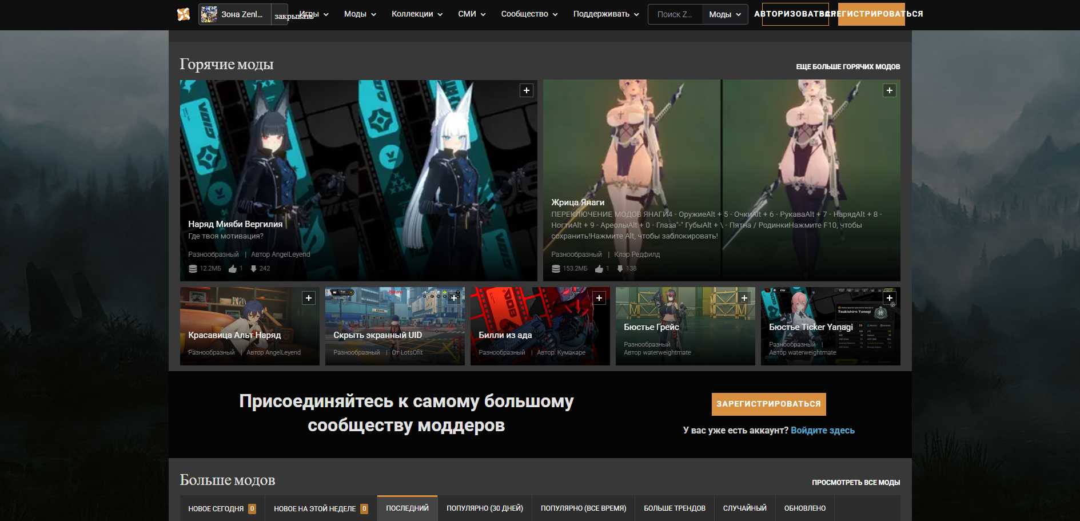Select the БОЛЬШЕ ТРЕНДОВ tab
Screen dimensions: 1080x521
point(675,508)
